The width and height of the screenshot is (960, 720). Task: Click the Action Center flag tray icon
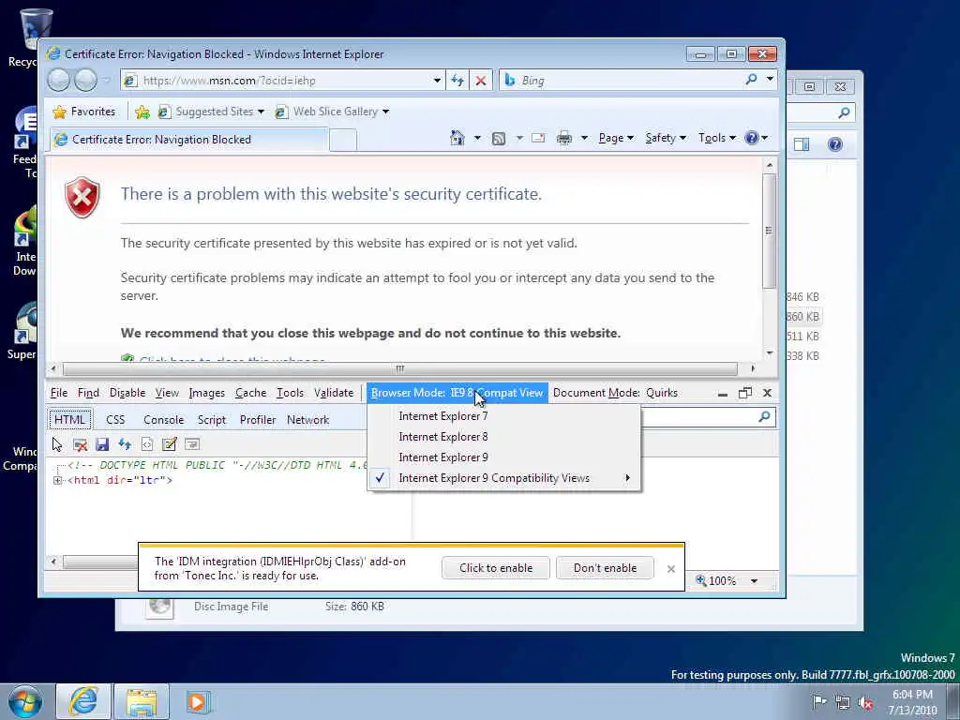pyautogui.click(x=818, y=701)
